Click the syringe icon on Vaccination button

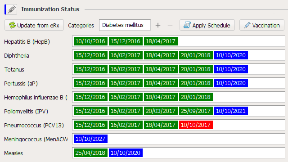247,25
